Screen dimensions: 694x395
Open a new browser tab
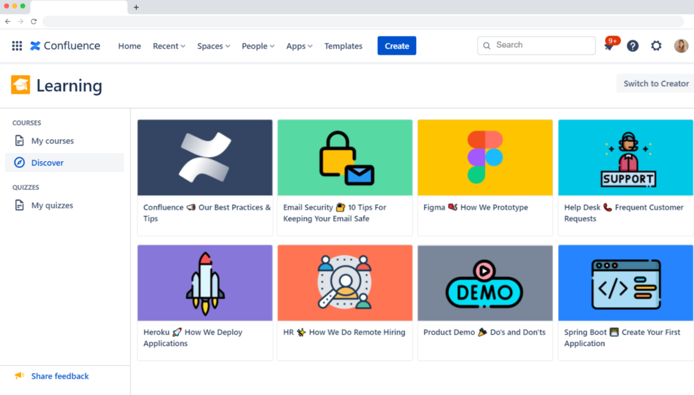click(136, 7)
